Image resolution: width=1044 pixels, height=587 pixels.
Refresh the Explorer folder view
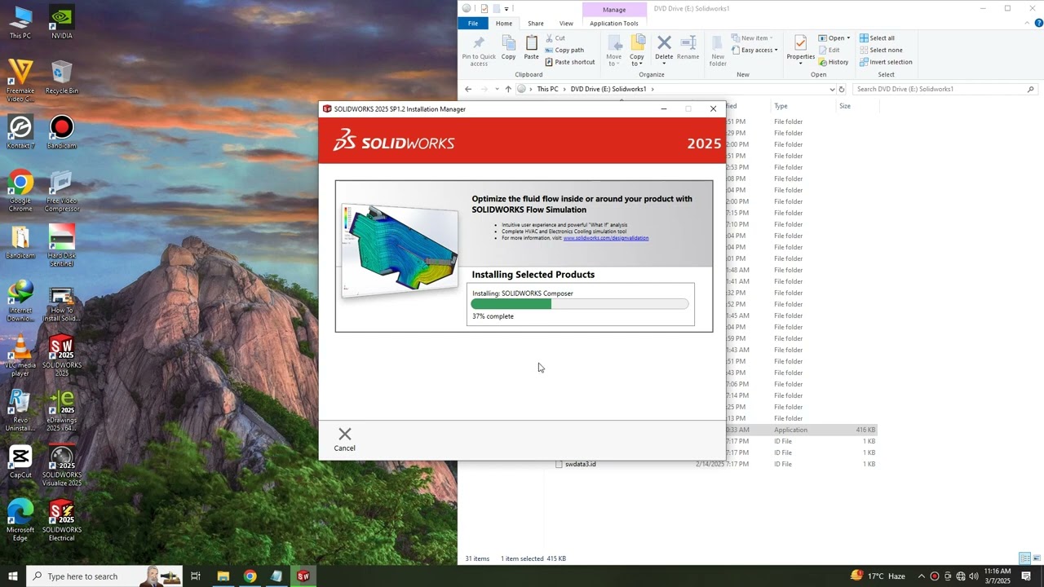point(843,89)
